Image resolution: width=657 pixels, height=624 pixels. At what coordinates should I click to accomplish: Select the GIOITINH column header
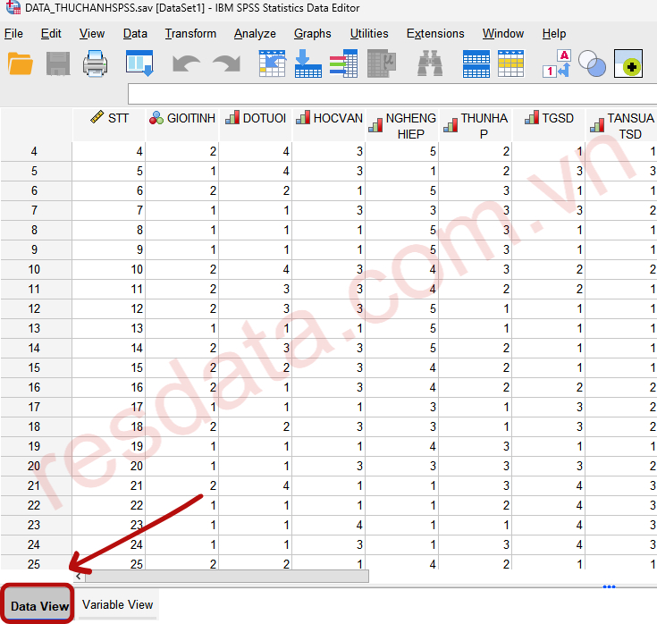coord(182,118)
